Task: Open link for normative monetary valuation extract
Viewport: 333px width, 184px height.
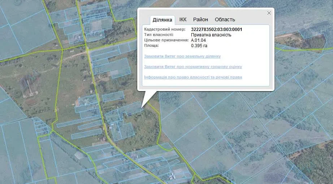Action: point(193,67)
